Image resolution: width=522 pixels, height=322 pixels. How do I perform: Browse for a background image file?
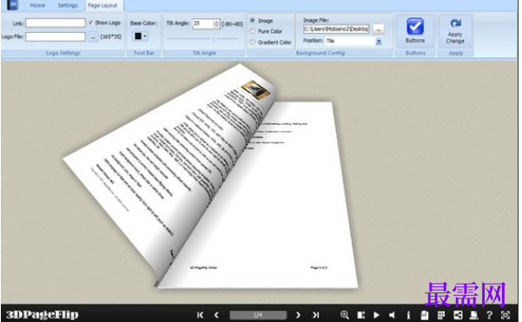tap(378, 29)
